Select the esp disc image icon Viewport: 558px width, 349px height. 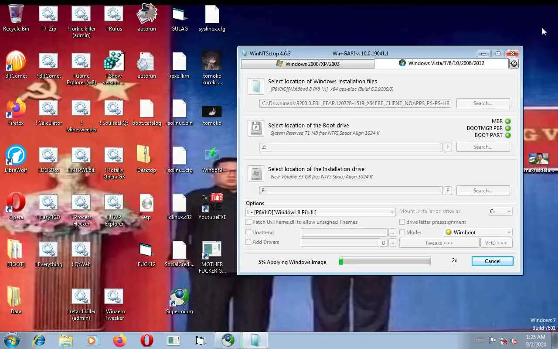(x=146, y=207)
